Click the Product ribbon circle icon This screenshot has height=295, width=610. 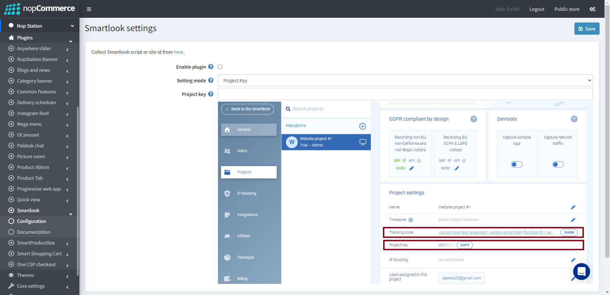[11, 167]
